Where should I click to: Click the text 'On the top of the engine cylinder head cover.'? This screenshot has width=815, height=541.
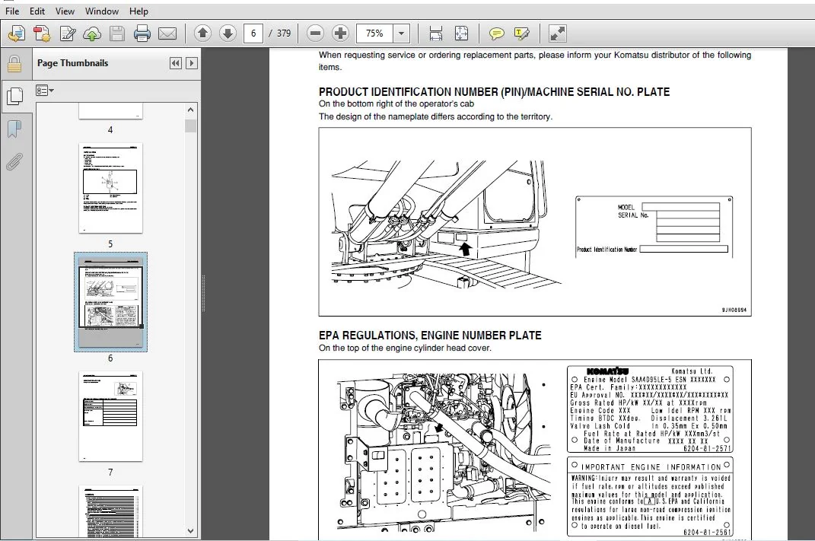click(x=405, y=348)
